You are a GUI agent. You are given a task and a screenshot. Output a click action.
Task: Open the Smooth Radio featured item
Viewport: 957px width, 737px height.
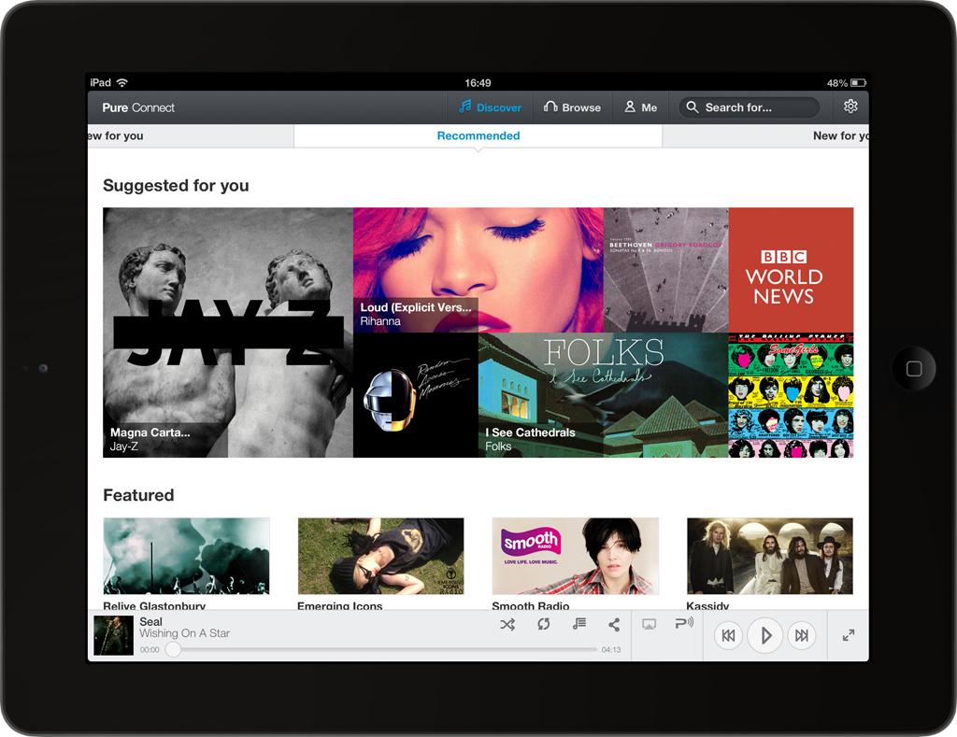coord(575,559)
